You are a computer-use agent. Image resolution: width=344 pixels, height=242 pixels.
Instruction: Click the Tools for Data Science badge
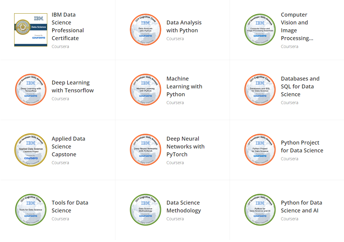30,209
